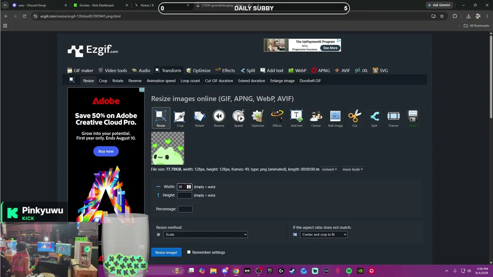Screen dimensions: 493x277
Task: Open the Optimize tool icon with broom
Action: pos(258,118)
